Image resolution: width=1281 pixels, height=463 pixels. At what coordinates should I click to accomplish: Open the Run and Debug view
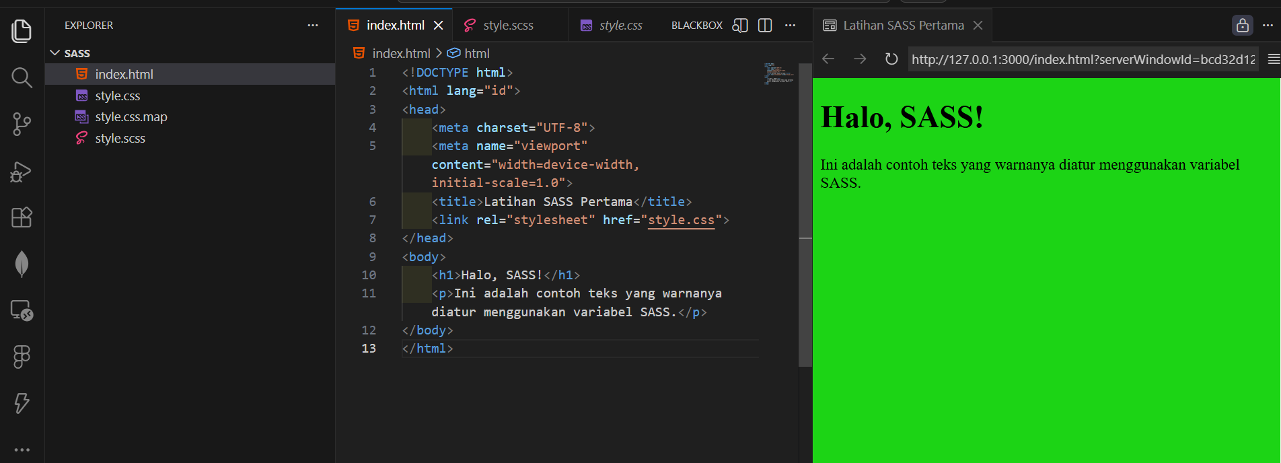(22, 172)
